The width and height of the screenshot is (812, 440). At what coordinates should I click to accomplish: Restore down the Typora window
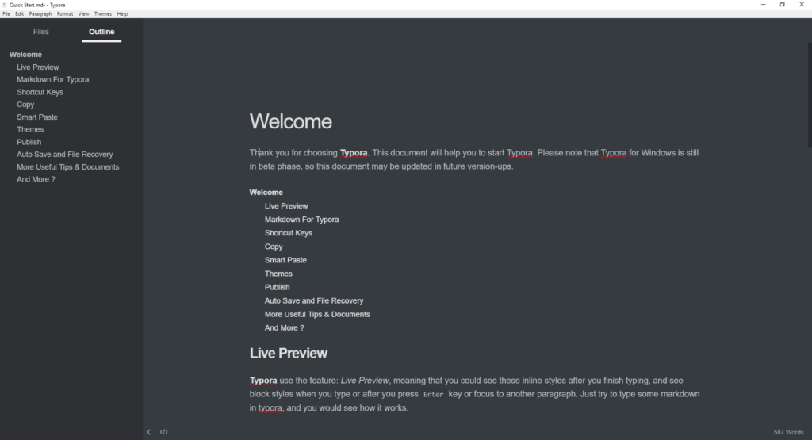[x=783, y=4]
